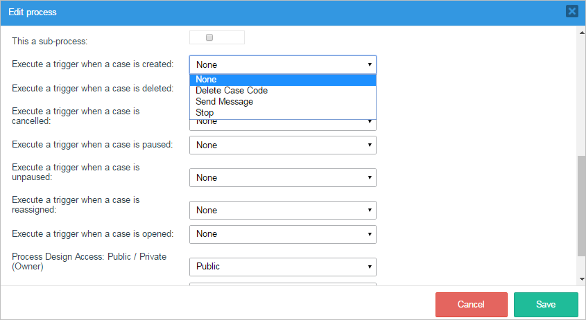This screenshot has height=320, width=586.
Task: Collapse the case created trigger dropdown
Action: coord(282,65)
